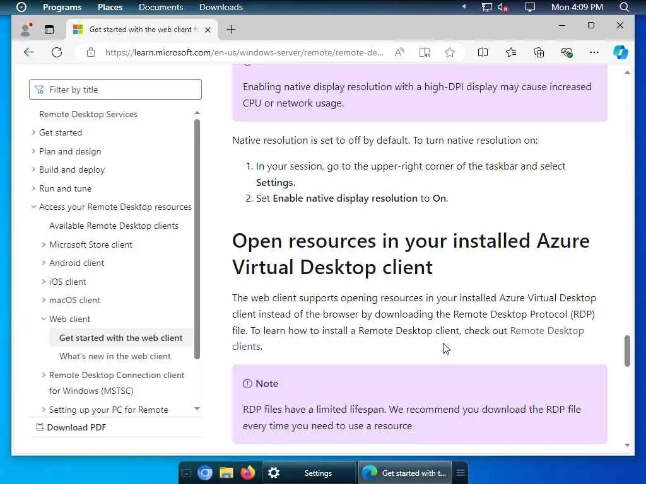Open Remote Desktop Services in the sidebar
Viewport: 646px width, 484px height.
tap(88, 114)
